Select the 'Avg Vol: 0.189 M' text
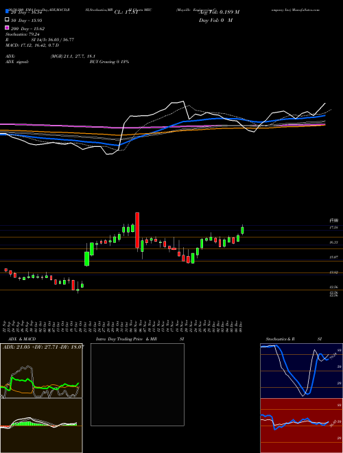 (219, 12)
